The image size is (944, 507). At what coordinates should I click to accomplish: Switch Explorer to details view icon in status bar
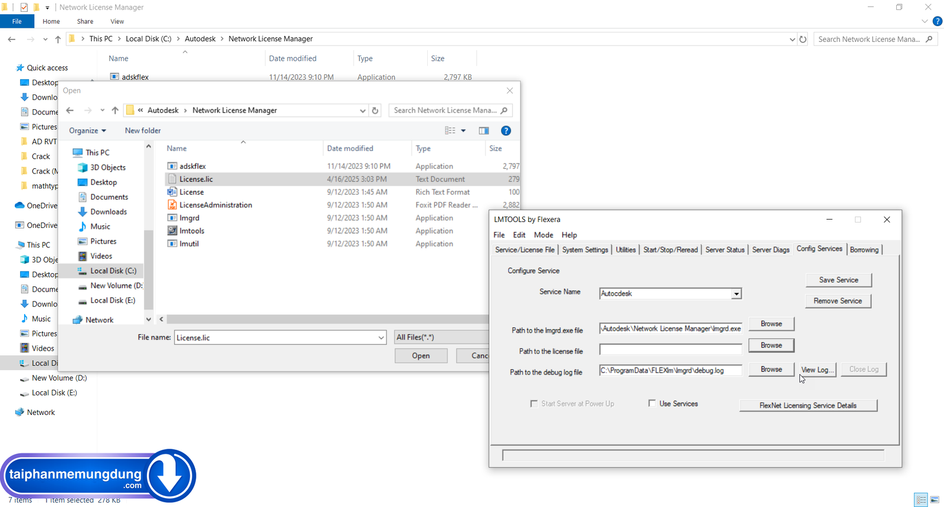pos(922,500)
